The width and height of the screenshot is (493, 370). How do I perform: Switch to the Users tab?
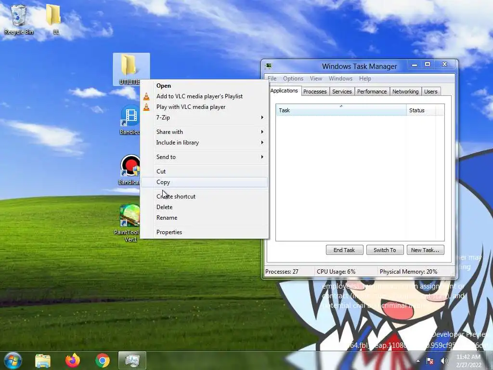tap(431, 92)
